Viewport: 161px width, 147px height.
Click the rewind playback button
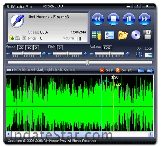point(98,19)
